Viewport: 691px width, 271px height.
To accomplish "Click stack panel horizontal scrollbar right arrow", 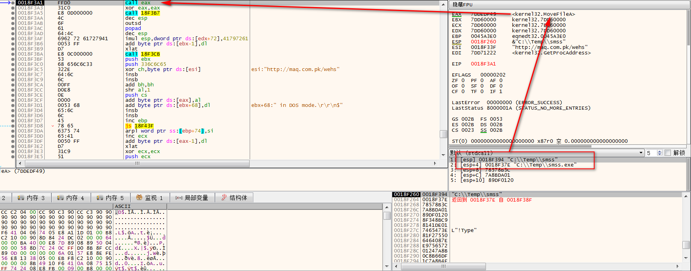I will coord(678,267).
